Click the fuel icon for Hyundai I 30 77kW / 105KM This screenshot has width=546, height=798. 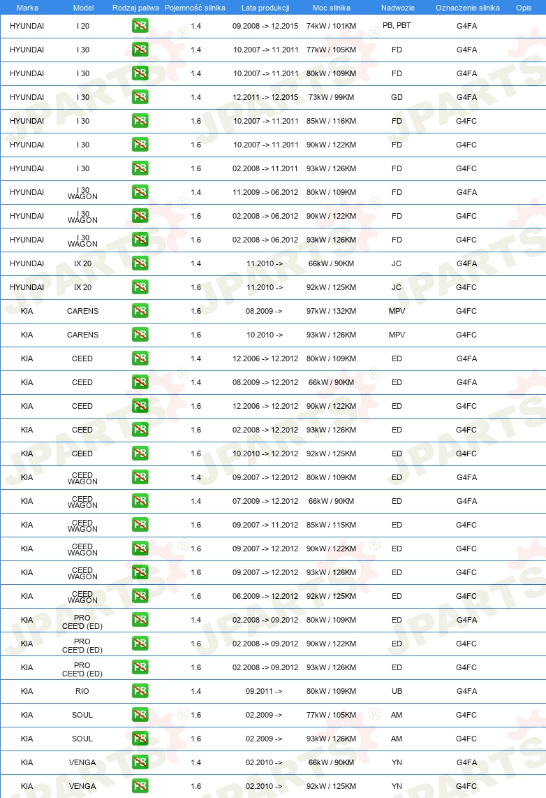coord(140,50)
